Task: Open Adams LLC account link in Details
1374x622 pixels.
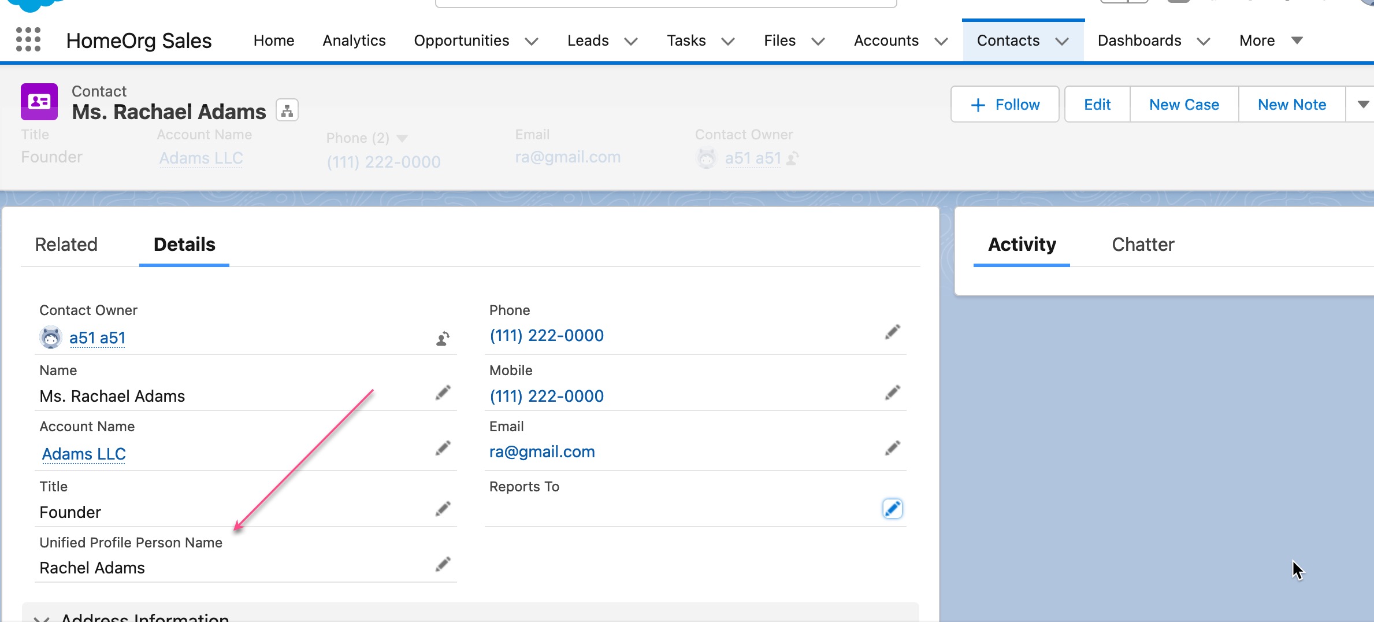Action: [84, 454]
